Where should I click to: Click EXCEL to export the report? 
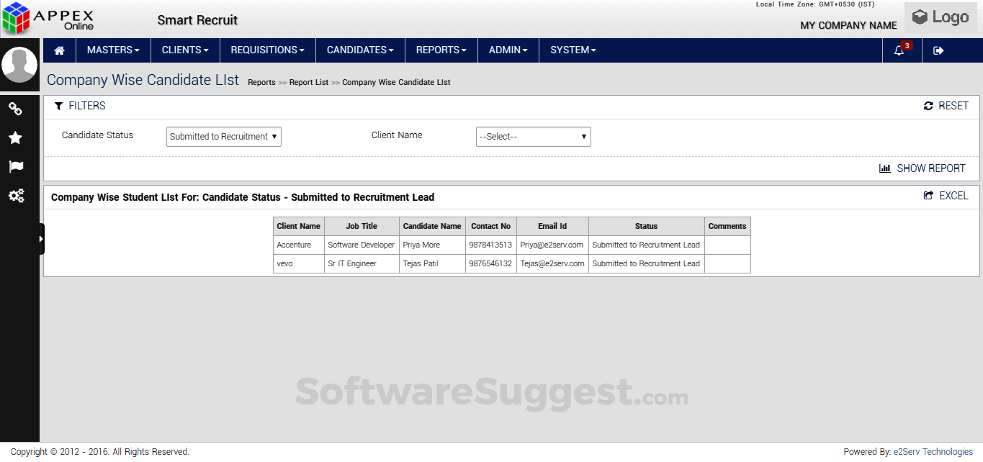954,195
